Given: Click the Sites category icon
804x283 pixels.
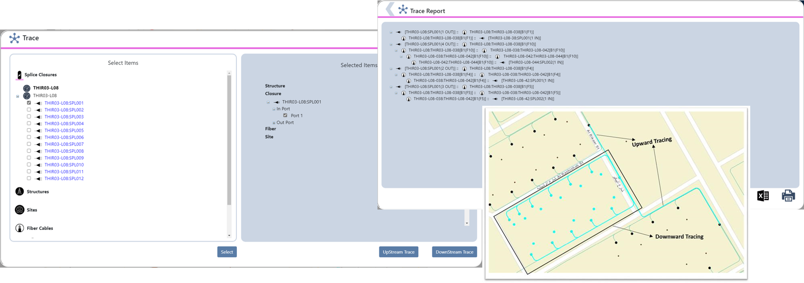Looking at the screenshot, I should click(19, 210).
